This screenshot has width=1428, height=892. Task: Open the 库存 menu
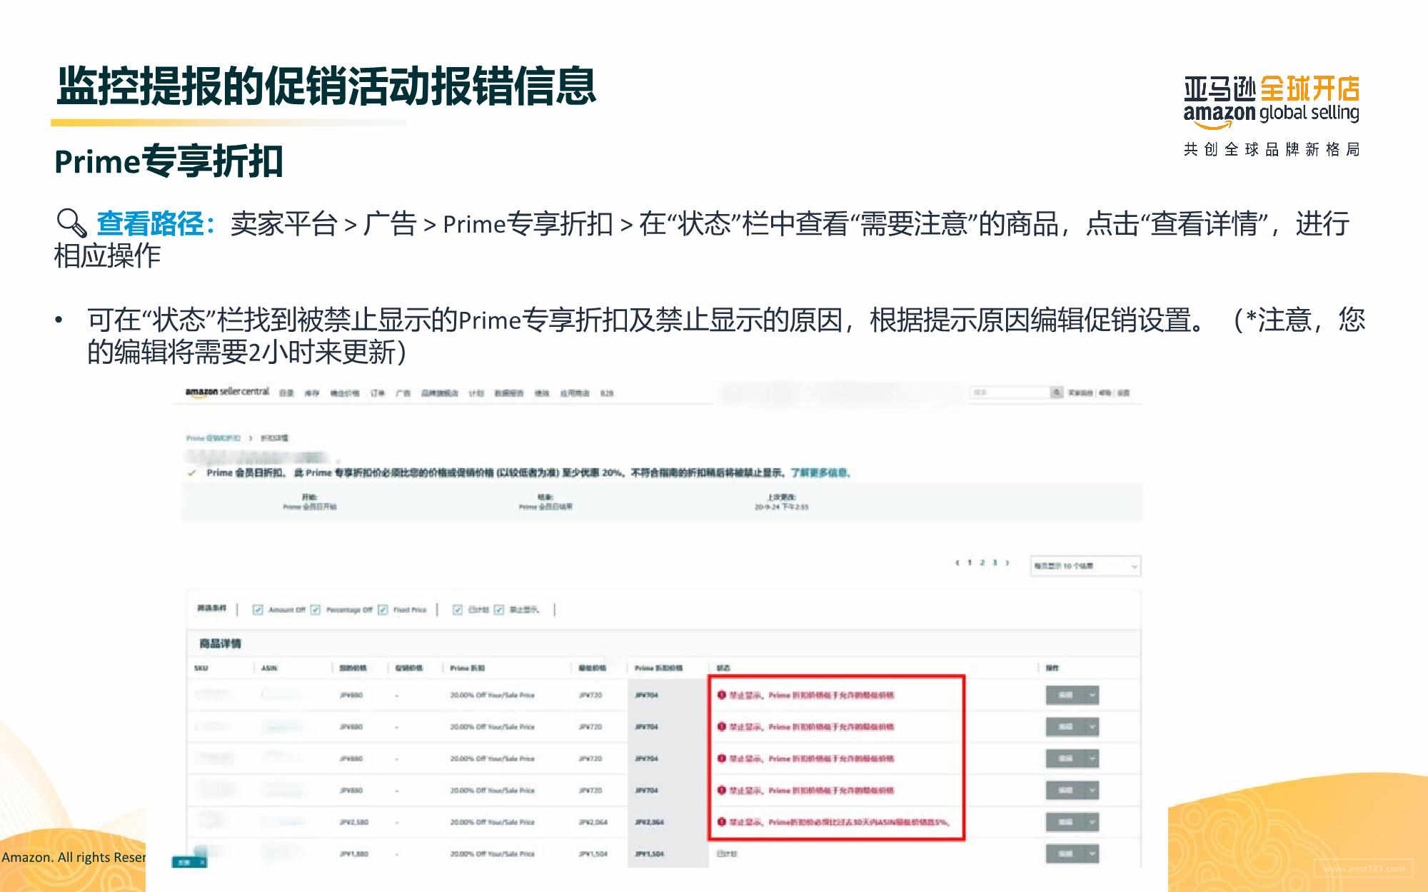click(312, 393)
